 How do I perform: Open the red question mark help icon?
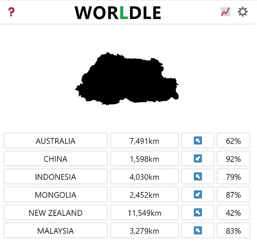[11, 12]
